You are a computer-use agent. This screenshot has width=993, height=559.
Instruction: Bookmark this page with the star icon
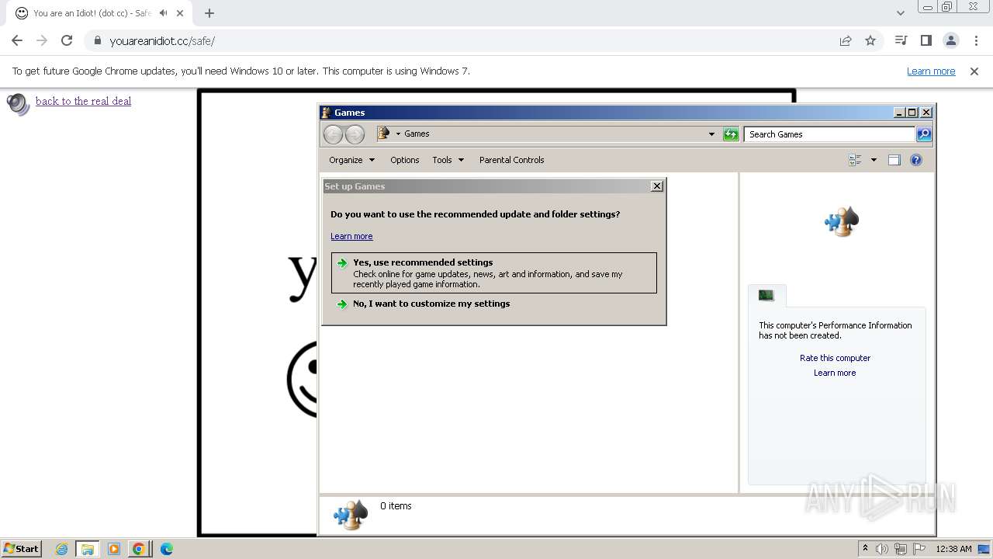pyautogui.click(x=870, y=40)
